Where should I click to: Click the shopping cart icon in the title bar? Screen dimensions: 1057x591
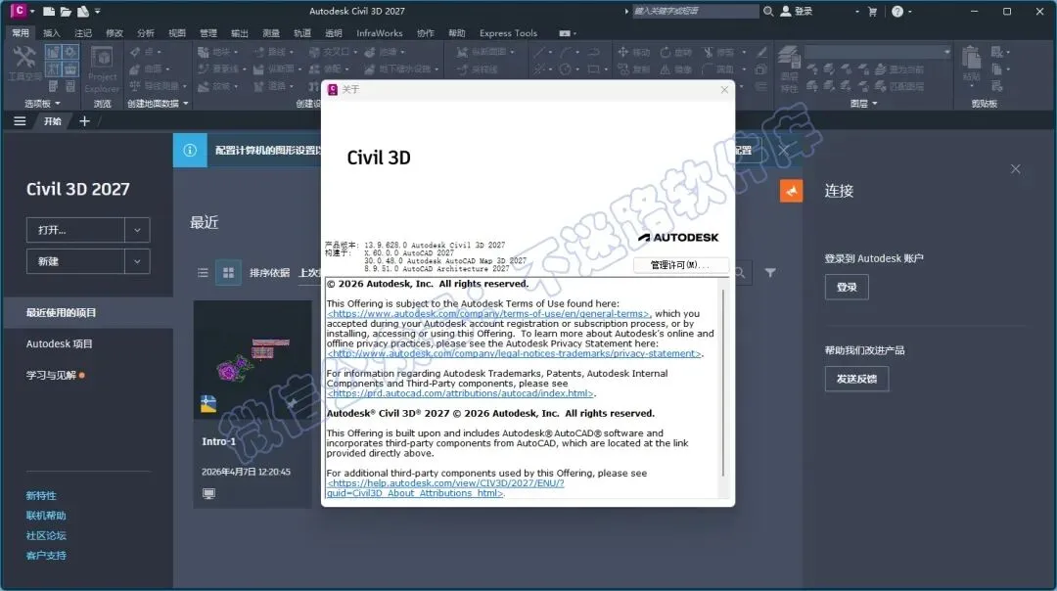click(872, 12)
